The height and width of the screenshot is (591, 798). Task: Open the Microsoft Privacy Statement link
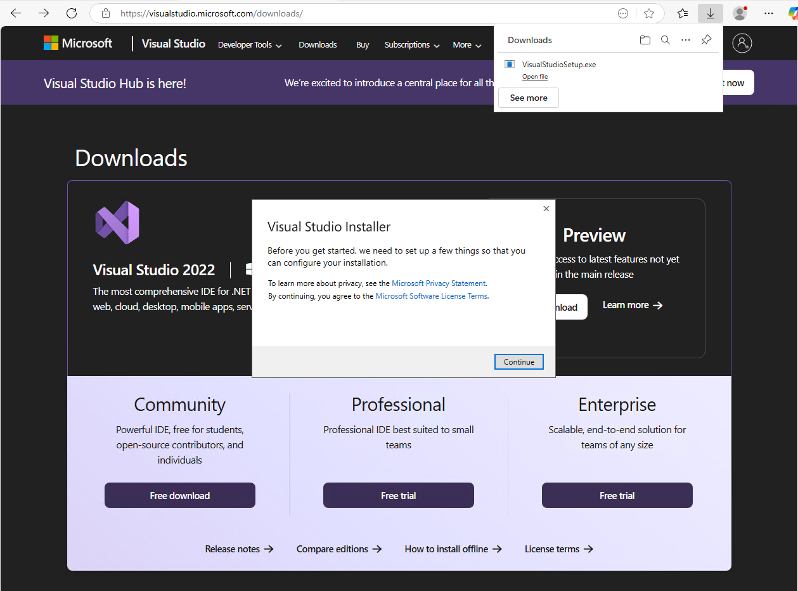[439, 283]
